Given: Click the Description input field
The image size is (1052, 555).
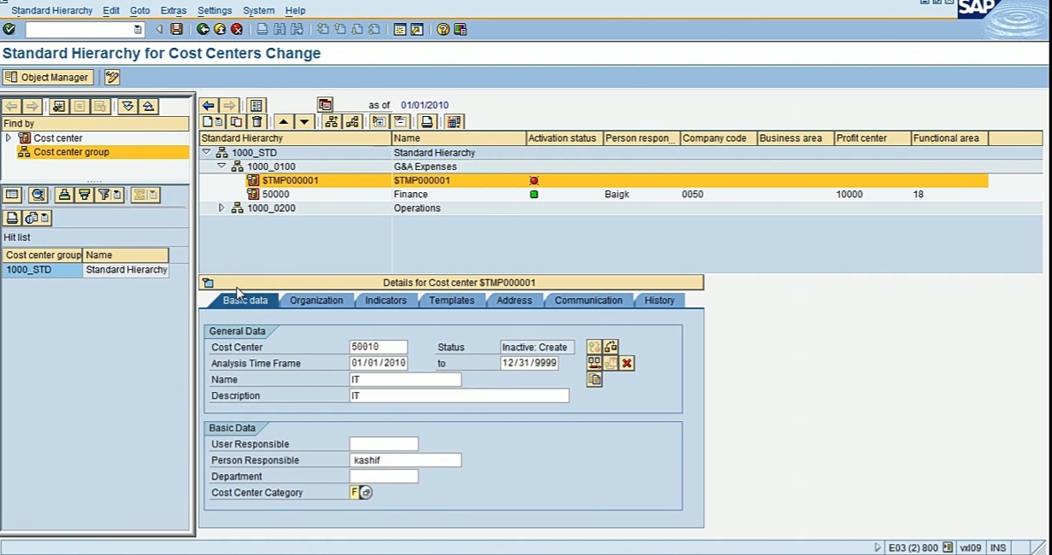Looking at the screenshot, I should 459,396.
